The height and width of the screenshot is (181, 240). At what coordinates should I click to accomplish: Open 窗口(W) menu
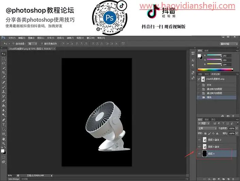pos(91,38)
